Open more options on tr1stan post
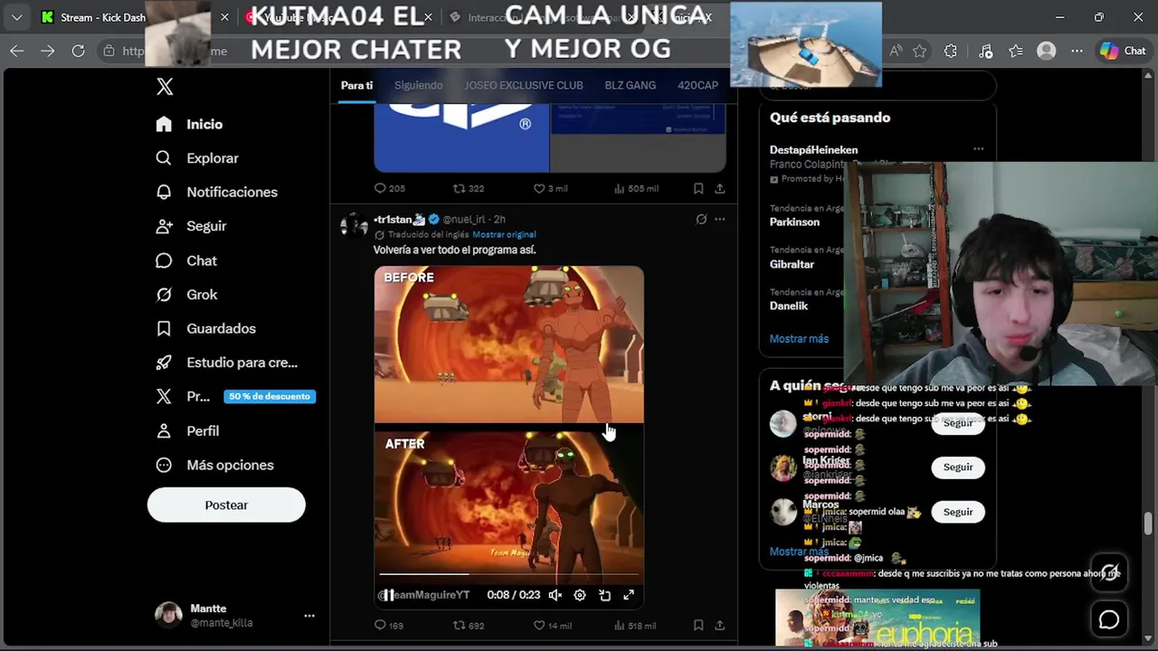1158x651 pixels. click(x=720, y=219)
